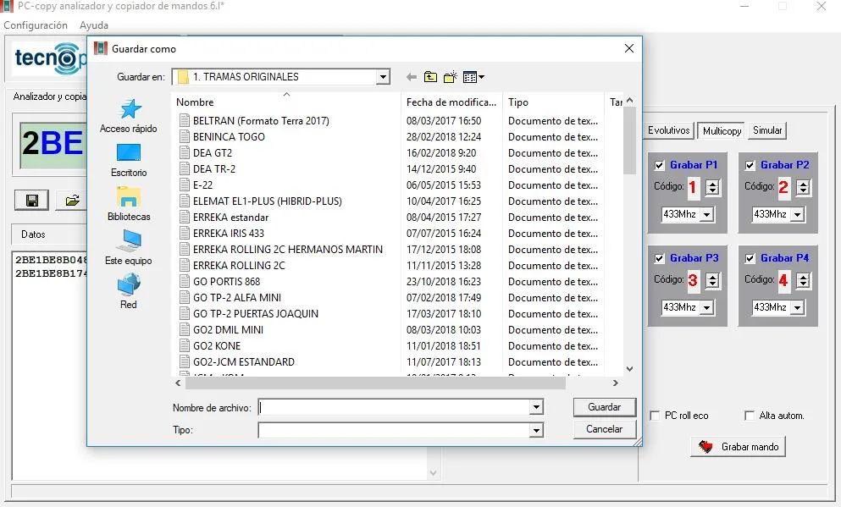The width and height of the screenshot is (841, 507).
Task: Select the ERREKA IRIS 433 file
Action: tap(229, 233)
